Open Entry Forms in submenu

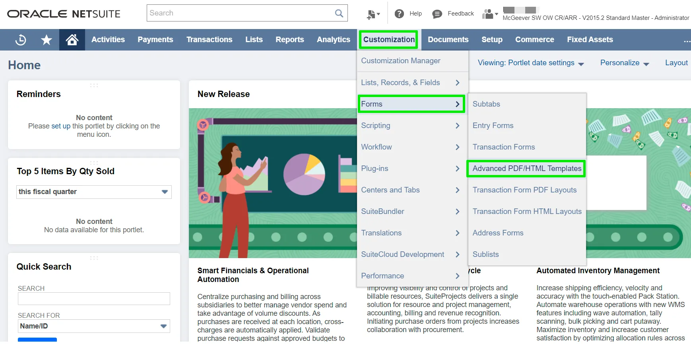click(x=493, y=125)
